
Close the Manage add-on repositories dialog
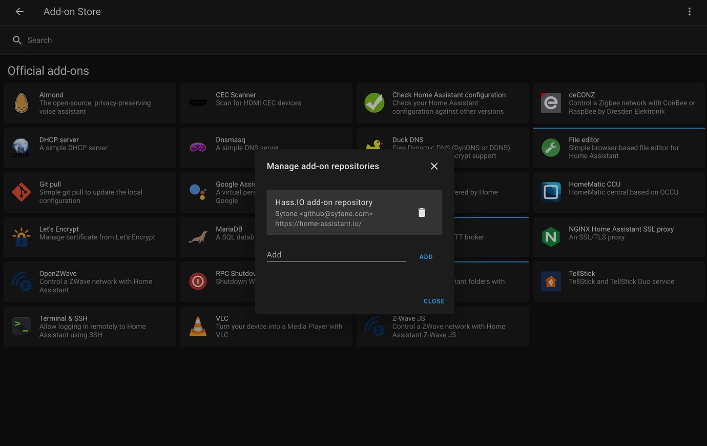coord(434,166)
